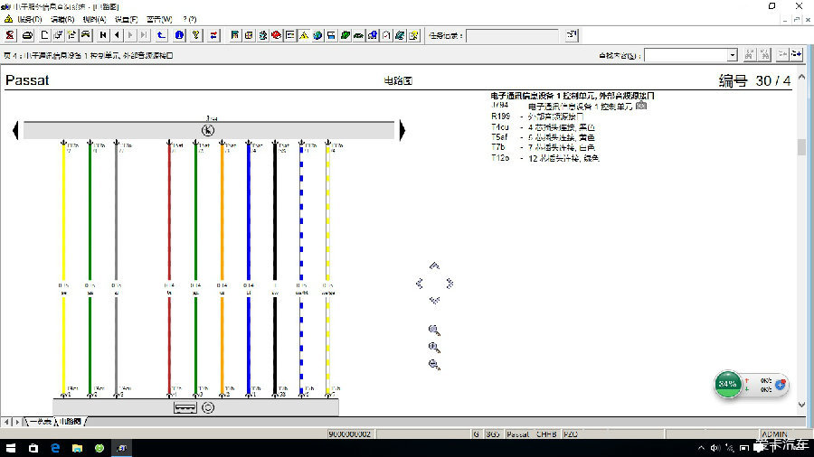Open File Explorer from the taskbar
814x457 pixels.
[x=78, y=448]
